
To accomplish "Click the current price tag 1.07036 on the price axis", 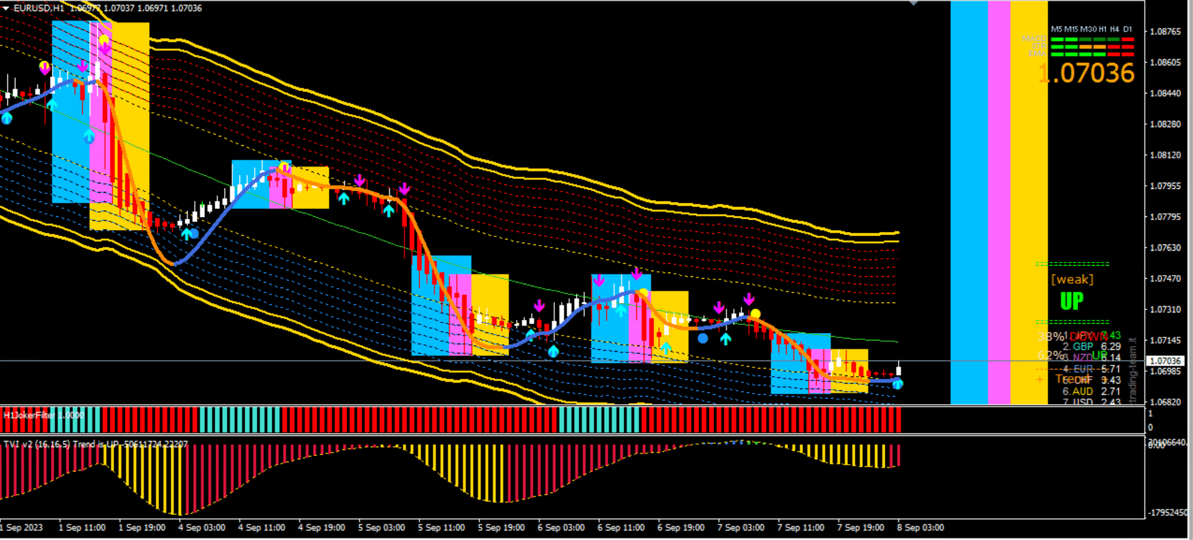I will pyautogui.click(x=1166, y=361).
